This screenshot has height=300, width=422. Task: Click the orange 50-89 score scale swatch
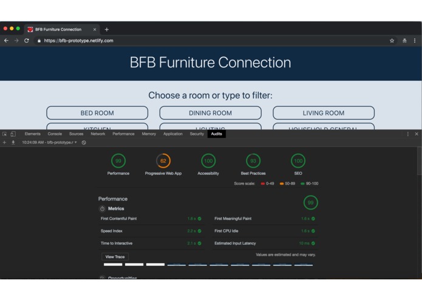282,184
